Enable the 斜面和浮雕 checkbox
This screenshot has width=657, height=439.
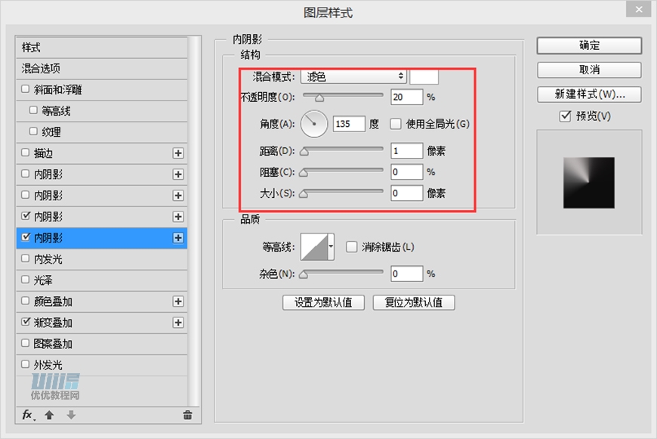(x=25, y=89)
